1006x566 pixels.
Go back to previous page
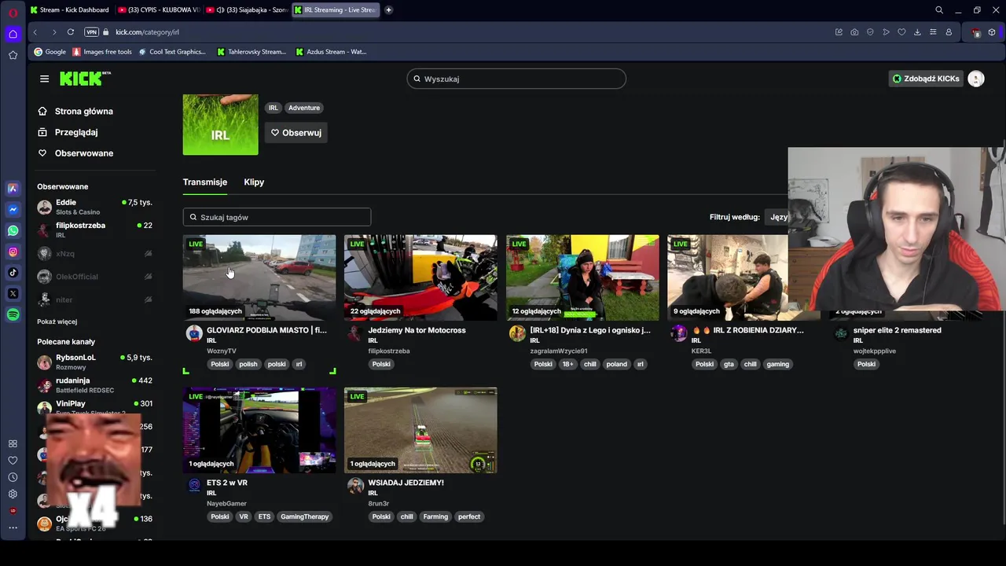click(35, 32)
